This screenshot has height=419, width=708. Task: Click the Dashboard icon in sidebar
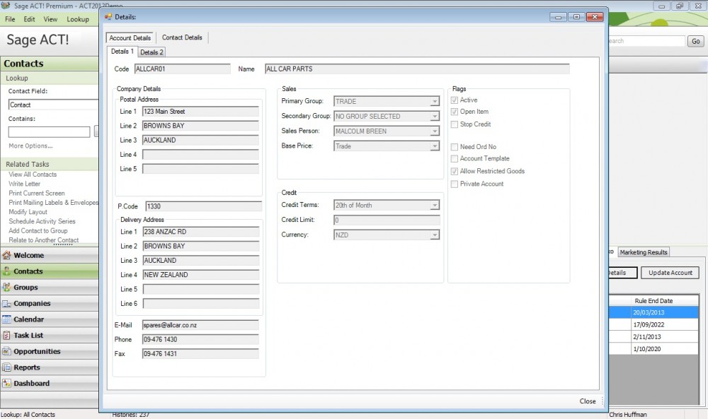(x=6, y=384)
